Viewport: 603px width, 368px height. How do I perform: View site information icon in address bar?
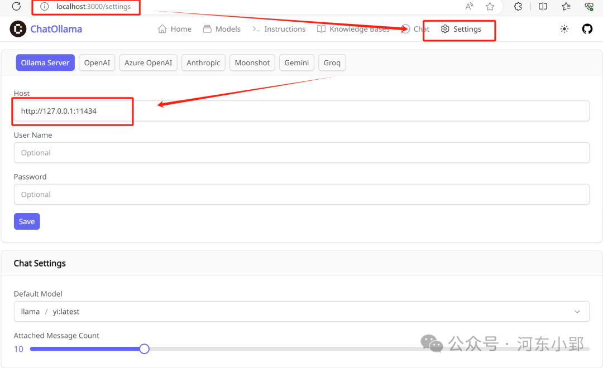45,7
